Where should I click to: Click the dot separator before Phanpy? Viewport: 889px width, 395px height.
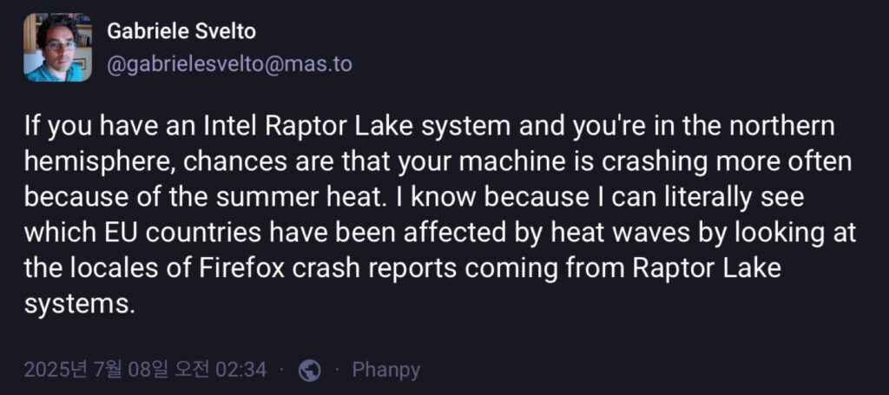point(337,371)
